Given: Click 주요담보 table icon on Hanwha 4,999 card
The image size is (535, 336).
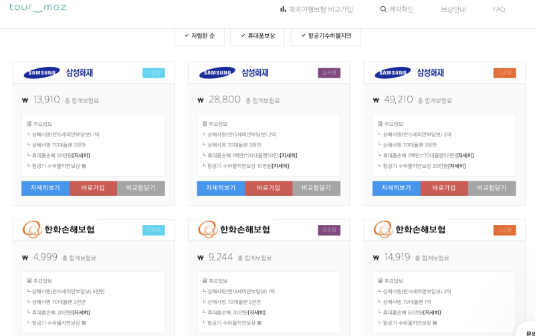Looking at the screenshot, I should pos(29,280).
